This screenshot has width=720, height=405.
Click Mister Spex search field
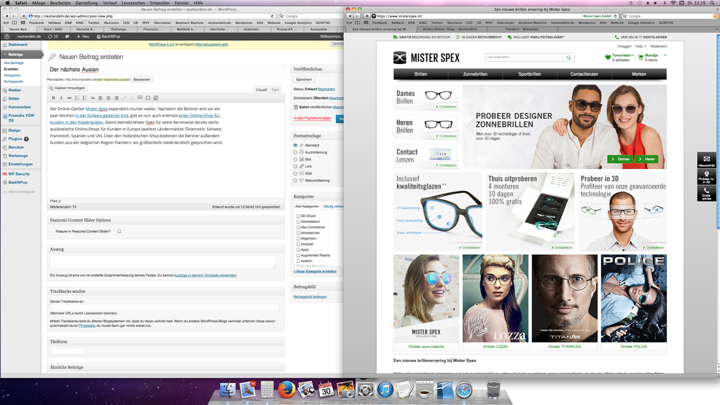(x=525, y=58)
